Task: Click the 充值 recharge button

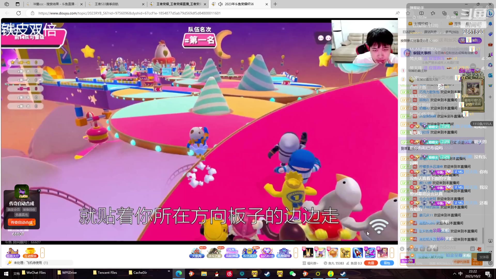Action: click(371, 263)
